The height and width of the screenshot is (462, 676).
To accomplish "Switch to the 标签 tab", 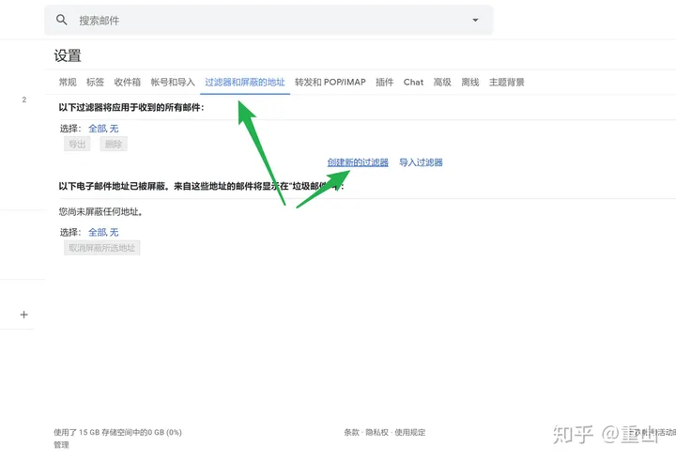I will (95, 82).
